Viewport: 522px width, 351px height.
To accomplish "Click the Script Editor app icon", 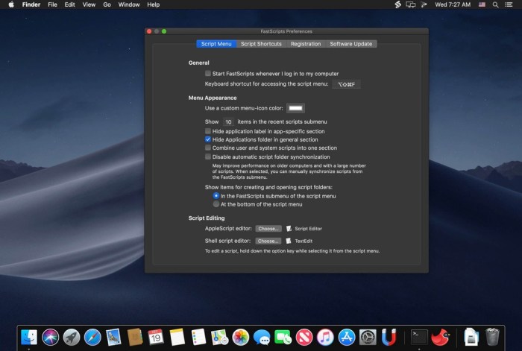I will pos(289,229).
